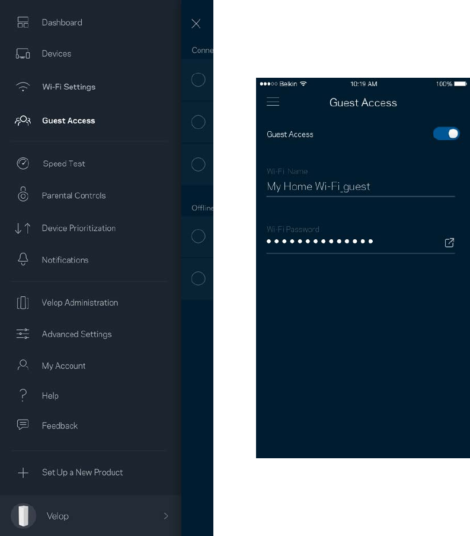Click the Guest Access screen title

click(363, 103)
